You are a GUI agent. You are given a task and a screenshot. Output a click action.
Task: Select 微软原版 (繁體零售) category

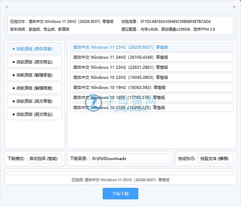(35, 75)
